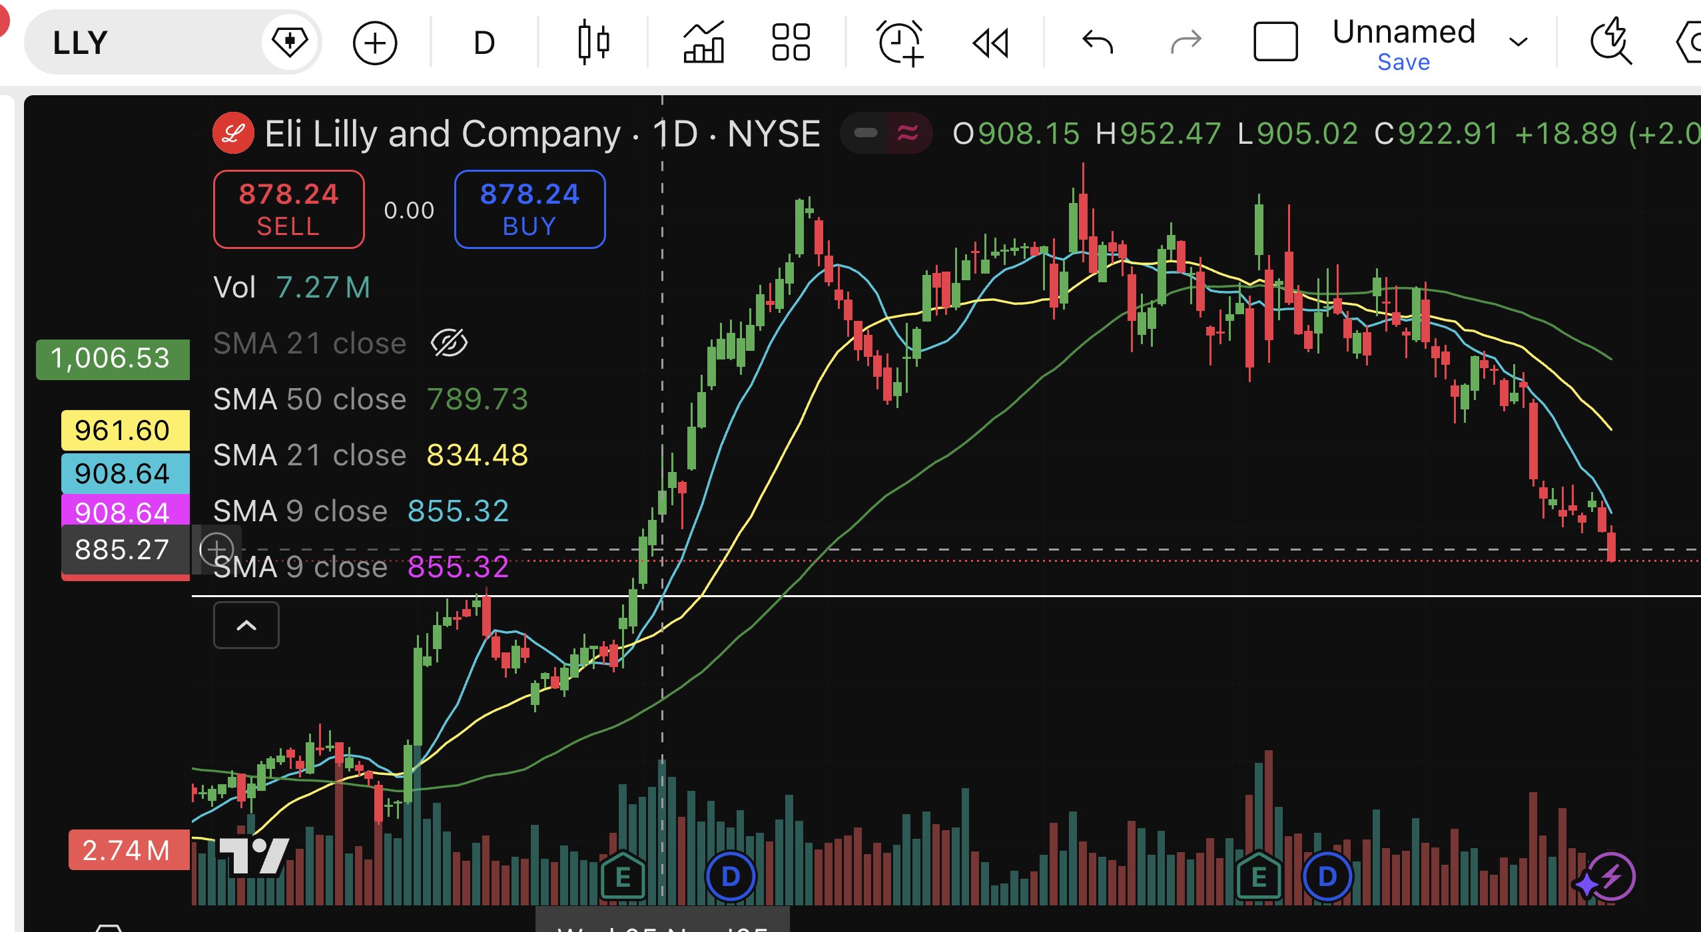The width and height of the screenshot is (1701, 932).
Task: Click the 878.24 SELL button
Action: [x=288, y=209]
